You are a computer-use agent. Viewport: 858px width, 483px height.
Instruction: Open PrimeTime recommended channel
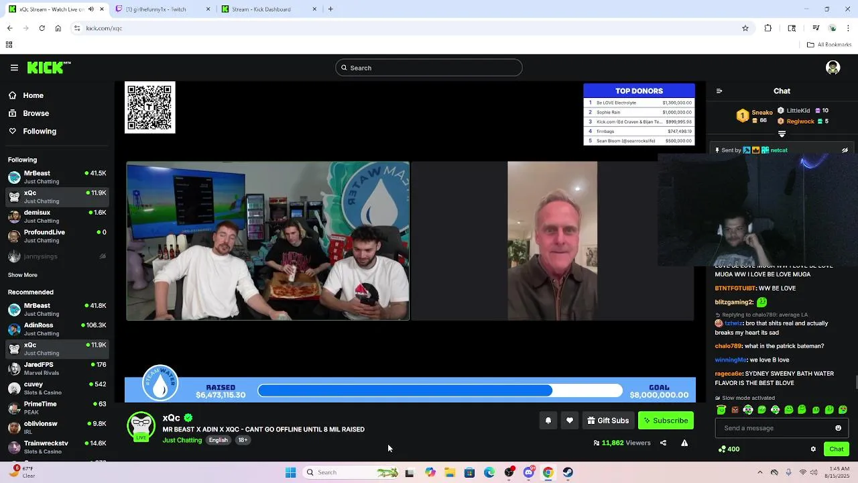pos(57,408)
